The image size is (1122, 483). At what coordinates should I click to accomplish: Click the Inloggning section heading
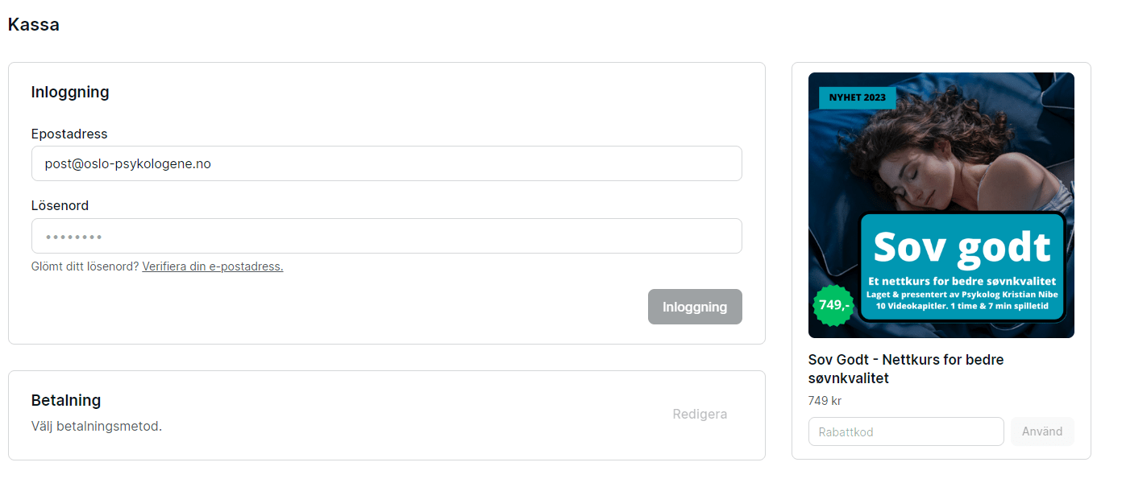[70, 92]
